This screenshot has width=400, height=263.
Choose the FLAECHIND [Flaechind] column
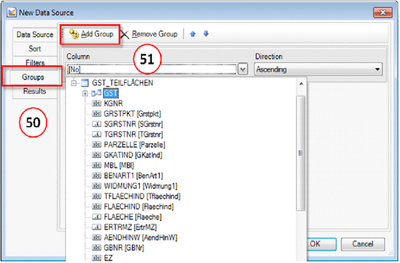pos(139,206)
